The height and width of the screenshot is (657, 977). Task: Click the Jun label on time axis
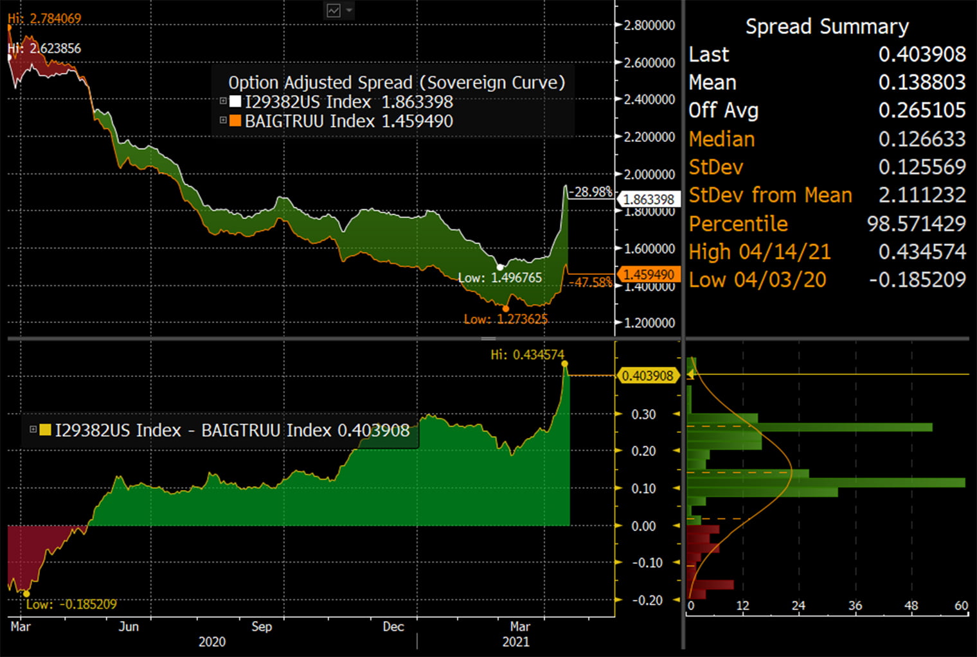pos(129,627)
